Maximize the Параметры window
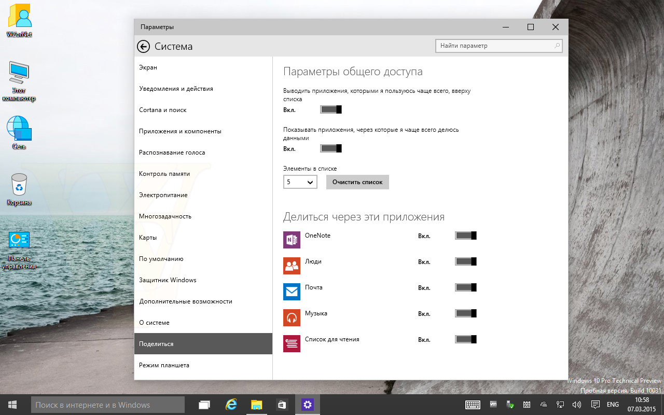The width and height of the screenshot is (664, 415). pyautogui.click(x=531, y=27)
